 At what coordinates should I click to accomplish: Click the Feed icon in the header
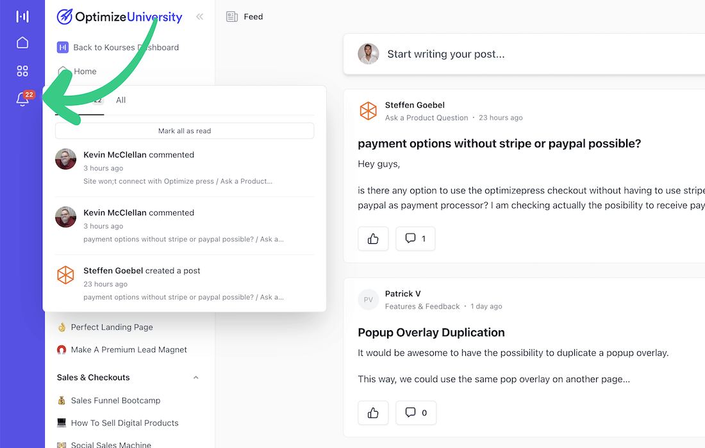pos(232,17)
